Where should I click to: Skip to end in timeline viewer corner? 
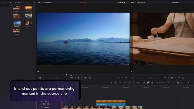[132, 71]
